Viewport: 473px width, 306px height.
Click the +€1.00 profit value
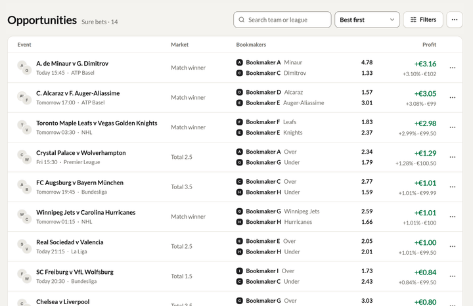[425, 243]
